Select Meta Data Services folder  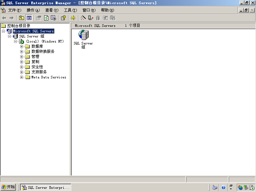(49, 77)
